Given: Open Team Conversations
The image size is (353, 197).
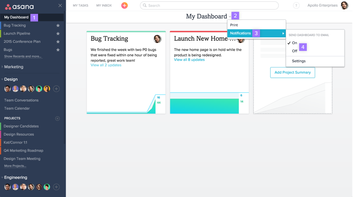Looking at the screenshot, I should (x=21, y=100).
